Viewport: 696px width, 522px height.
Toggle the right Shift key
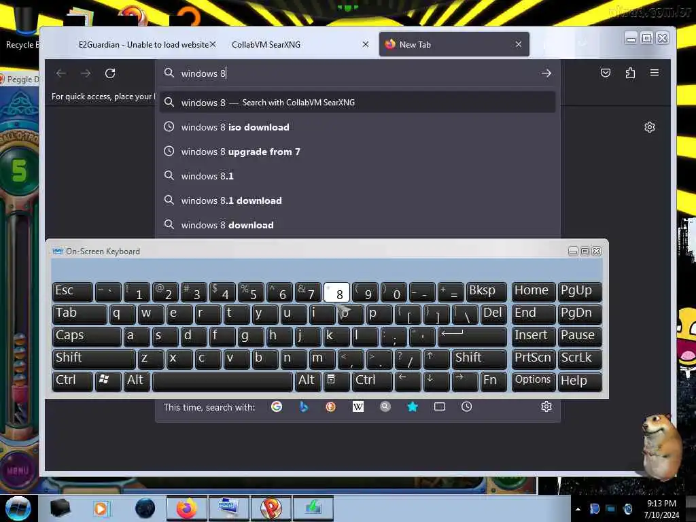[x=479, y=359]
